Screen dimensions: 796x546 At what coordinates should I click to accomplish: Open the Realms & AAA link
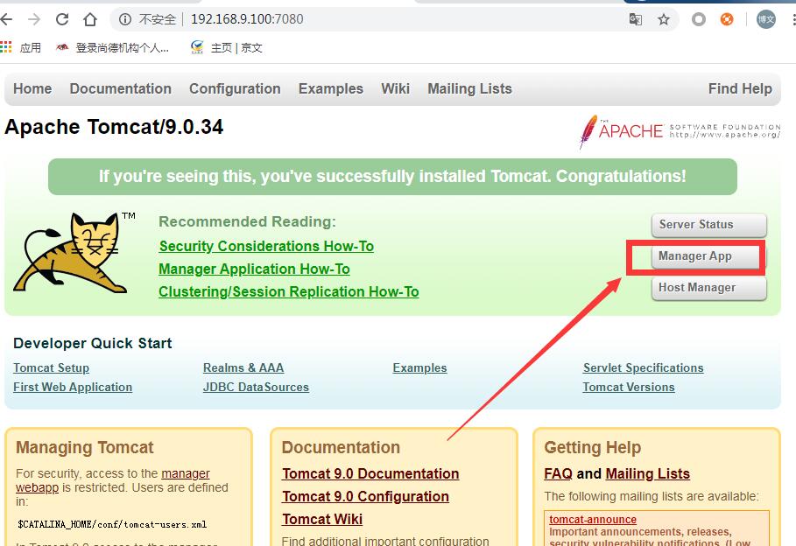[243, 367]
